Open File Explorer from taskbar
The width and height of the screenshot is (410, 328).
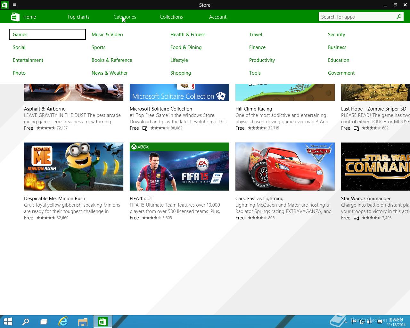tap(83, 322)
